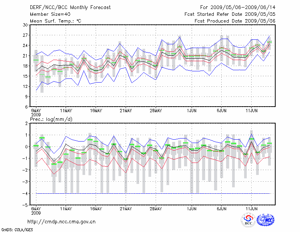Click the BCC logo icon
Image resolution: width=300 pixels, height=232 pixels.
(x=248, y=220)
